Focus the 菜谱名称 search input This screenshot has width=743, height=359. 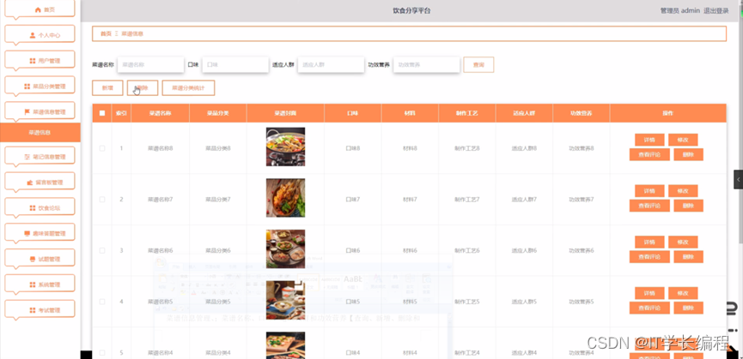click(150, 65)
